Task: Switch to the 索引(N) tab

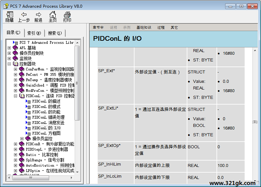Action: 34,33
